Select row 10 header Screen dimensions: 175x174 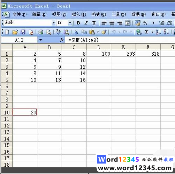(7, 112)
